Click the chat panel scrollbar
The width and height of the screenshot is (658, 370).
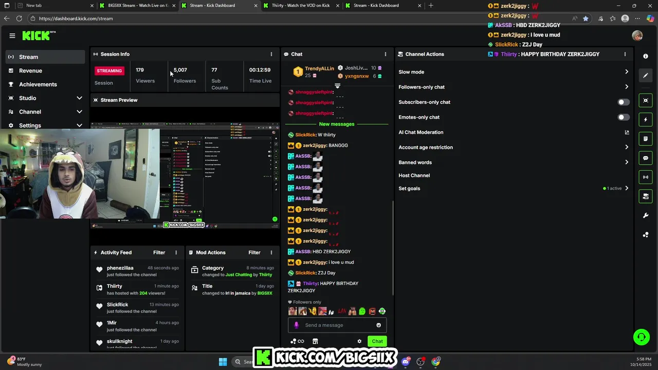(393, 247)
